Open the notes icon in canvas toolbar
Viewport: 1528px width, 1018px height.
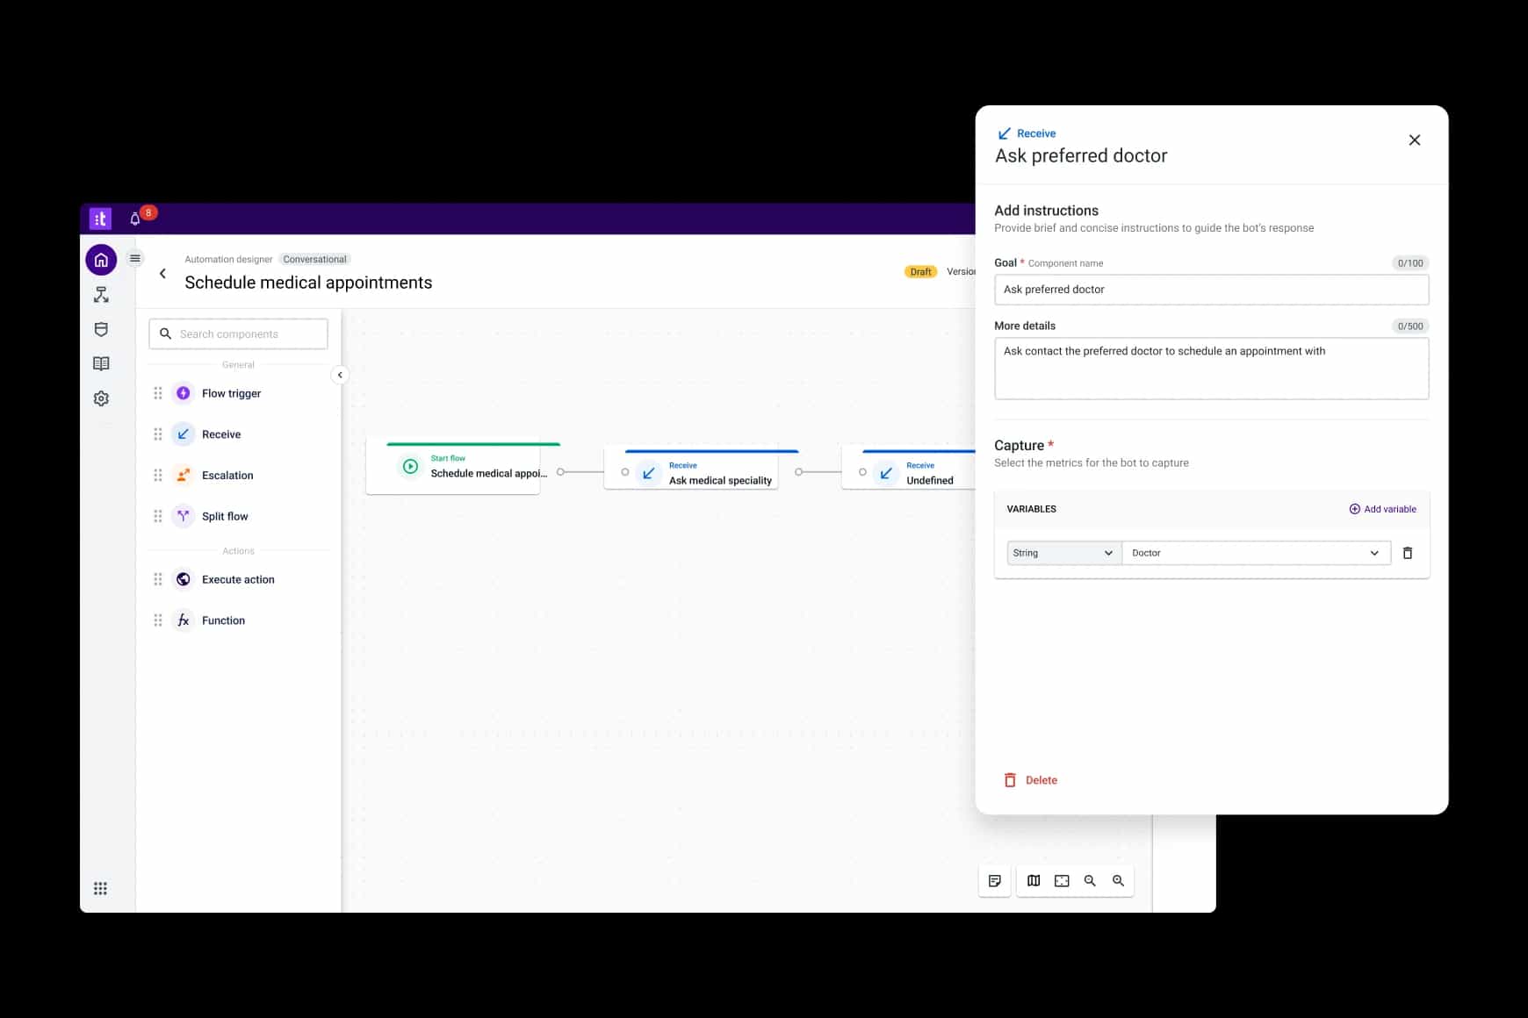(995, 880)
